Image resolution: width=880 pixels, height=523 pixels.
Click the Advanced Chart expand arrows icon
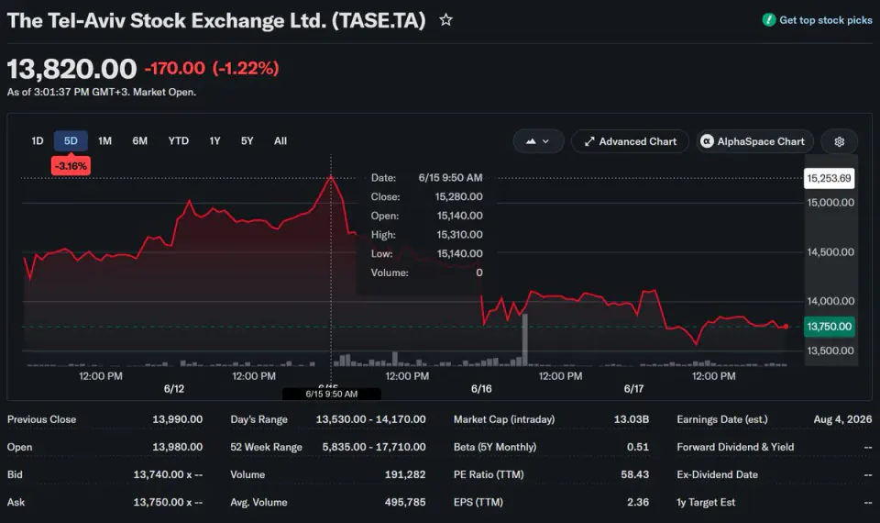pos(588,141)
